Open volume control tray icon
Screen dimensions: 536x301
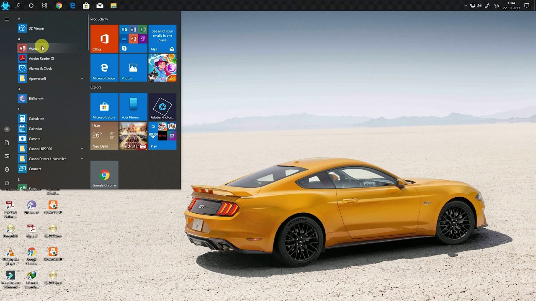(479, 5)
